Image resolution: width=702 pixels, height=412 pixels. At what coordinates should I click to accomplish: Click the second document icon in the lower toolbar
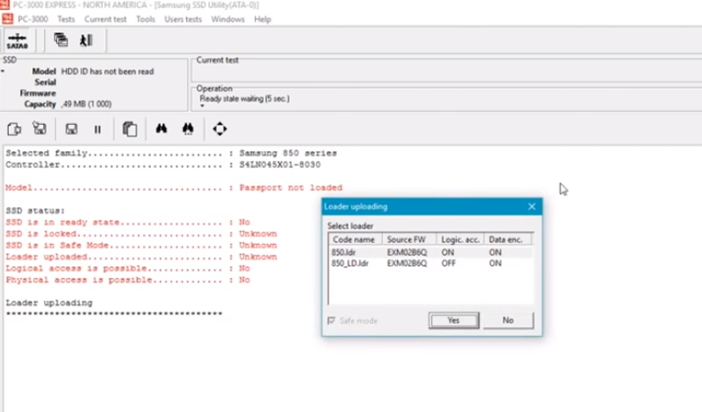(39, 129)
